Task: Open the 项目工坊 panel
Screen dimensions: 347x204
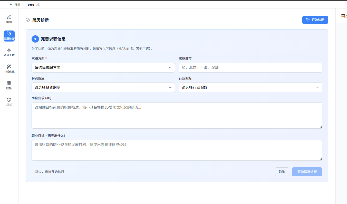Action: [x=9, y=52]
